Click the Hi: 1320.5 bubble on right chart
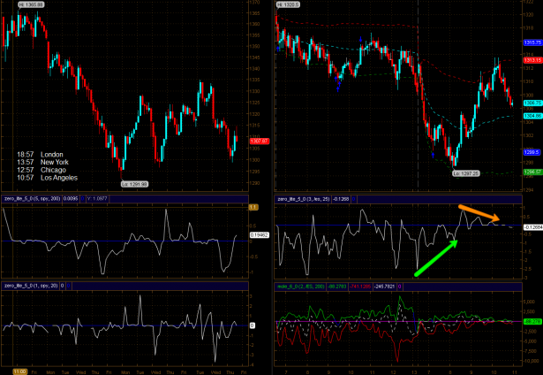Image resolution: width=543 pixels, height=375 pixels. [x=289, y=5]
